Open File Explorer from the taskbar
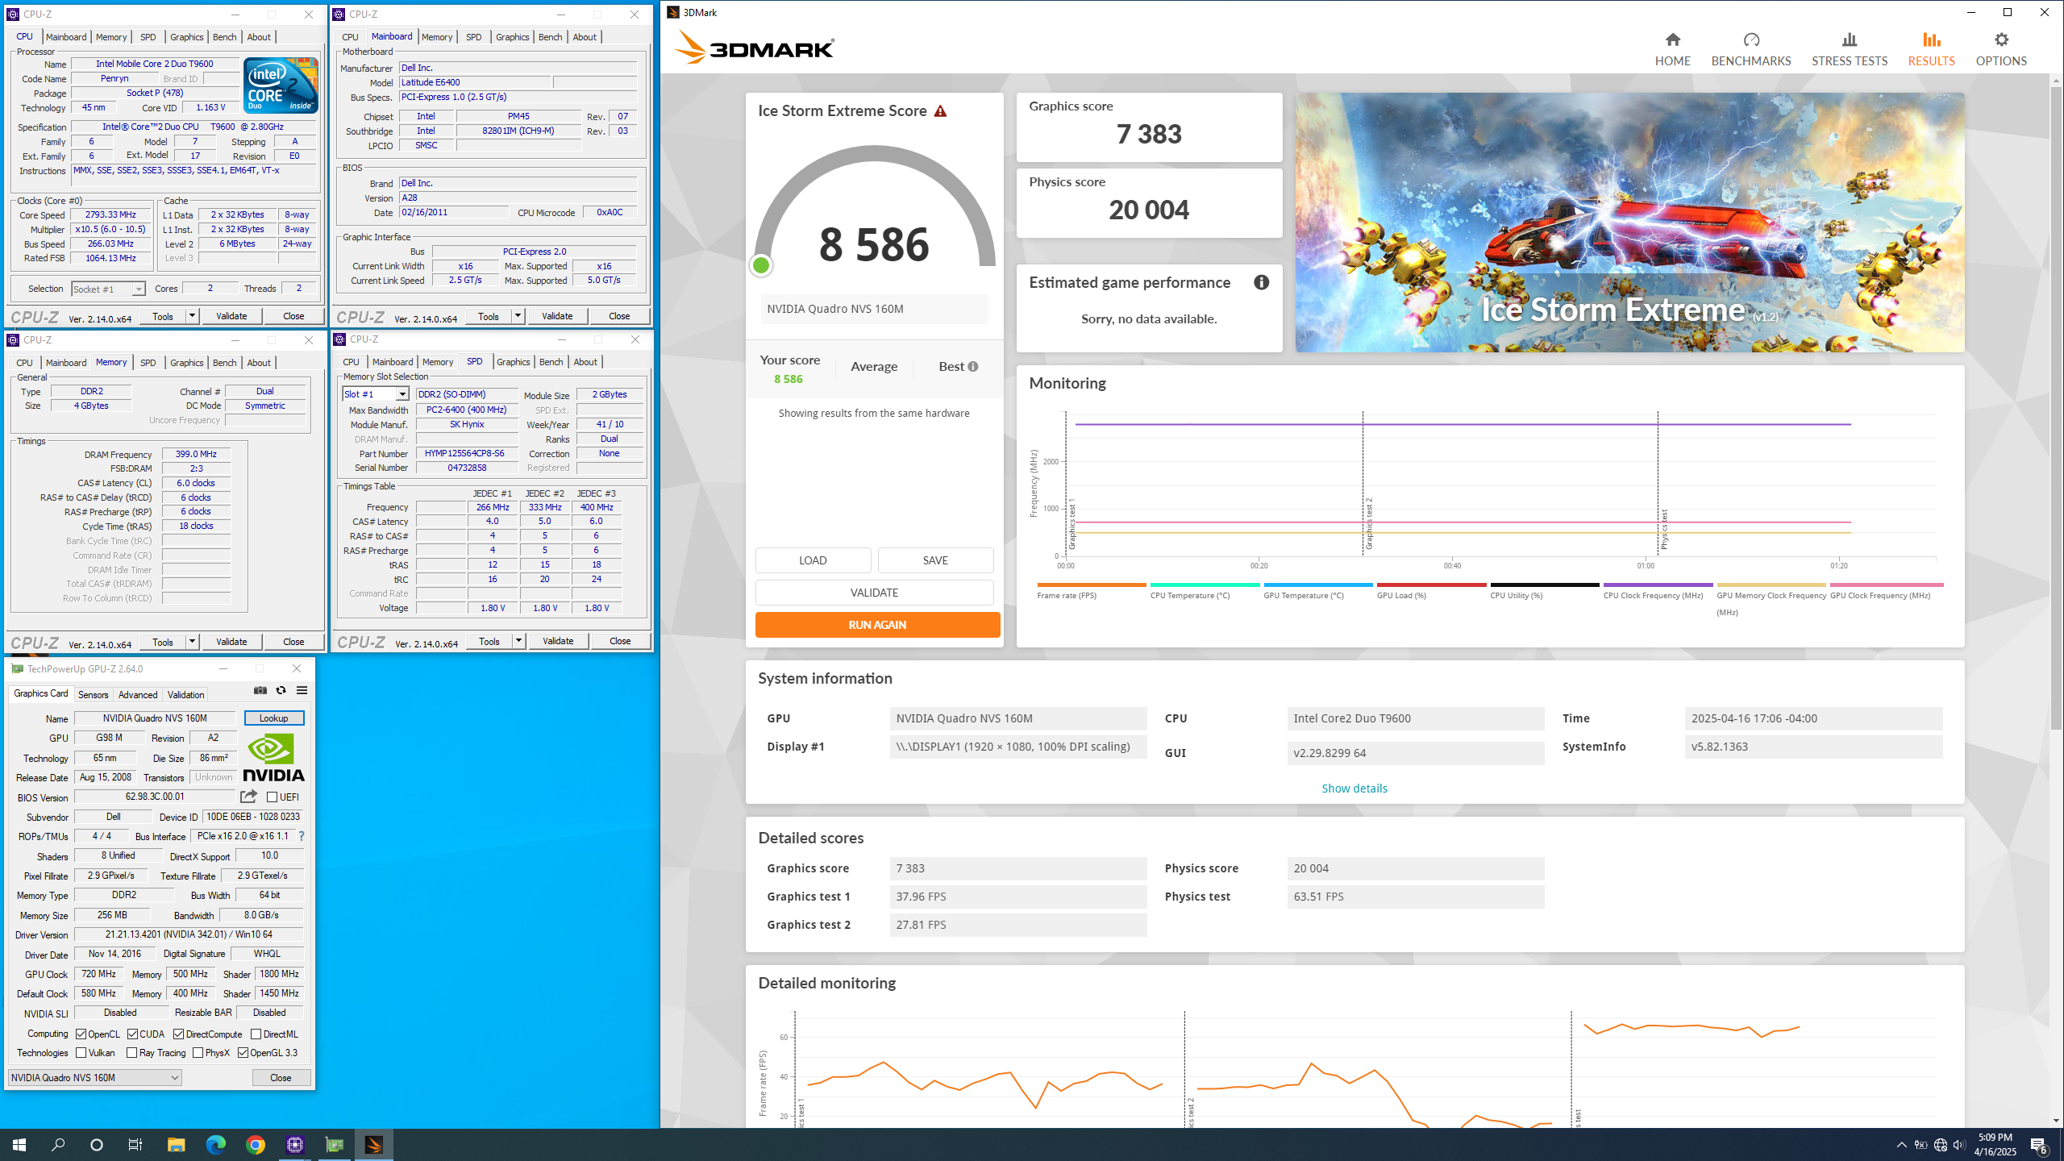 coord(176,1144)
